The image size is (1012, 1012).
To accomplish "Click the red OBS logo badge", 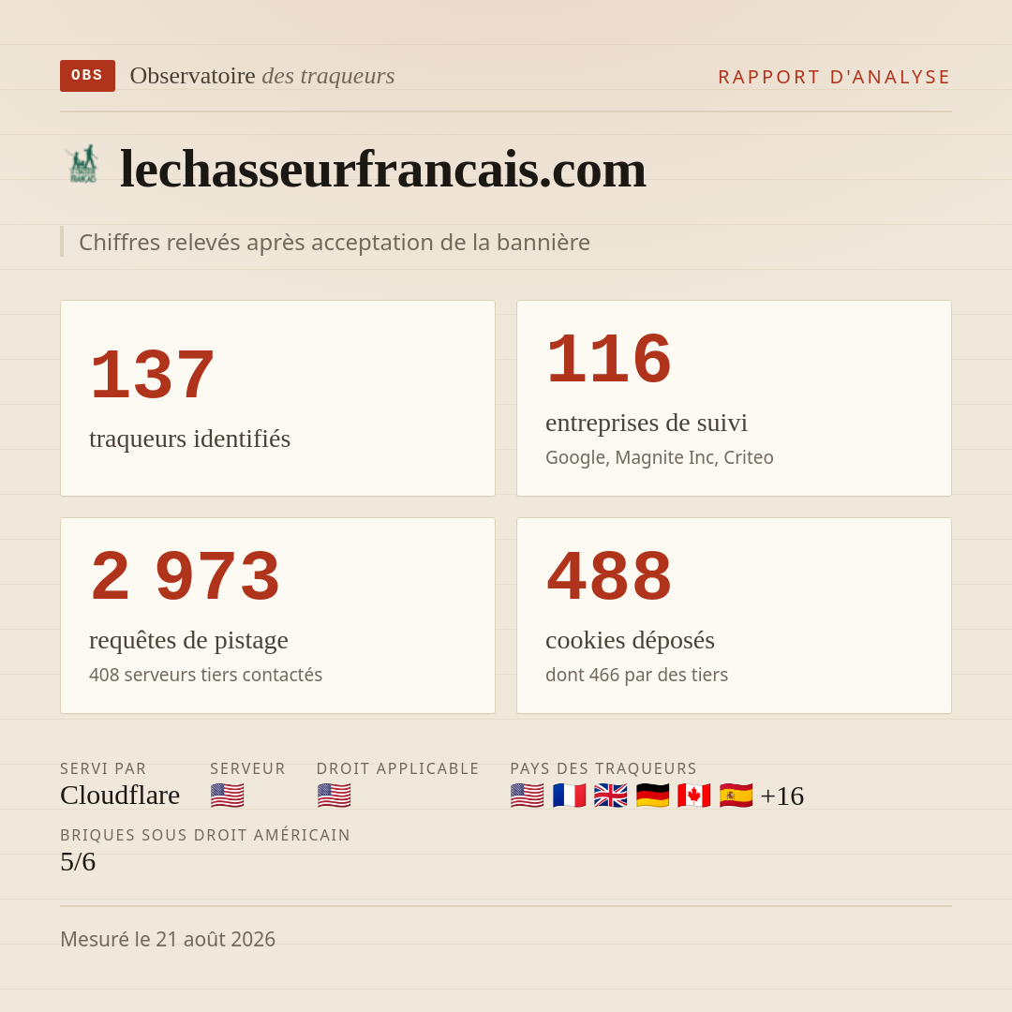I will point(87,76).
